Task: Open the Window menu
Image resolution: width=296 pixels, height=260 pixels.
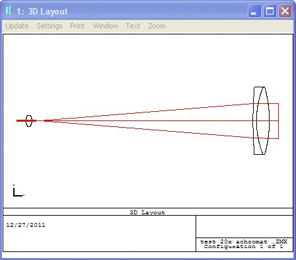Action: pos(105,26)
